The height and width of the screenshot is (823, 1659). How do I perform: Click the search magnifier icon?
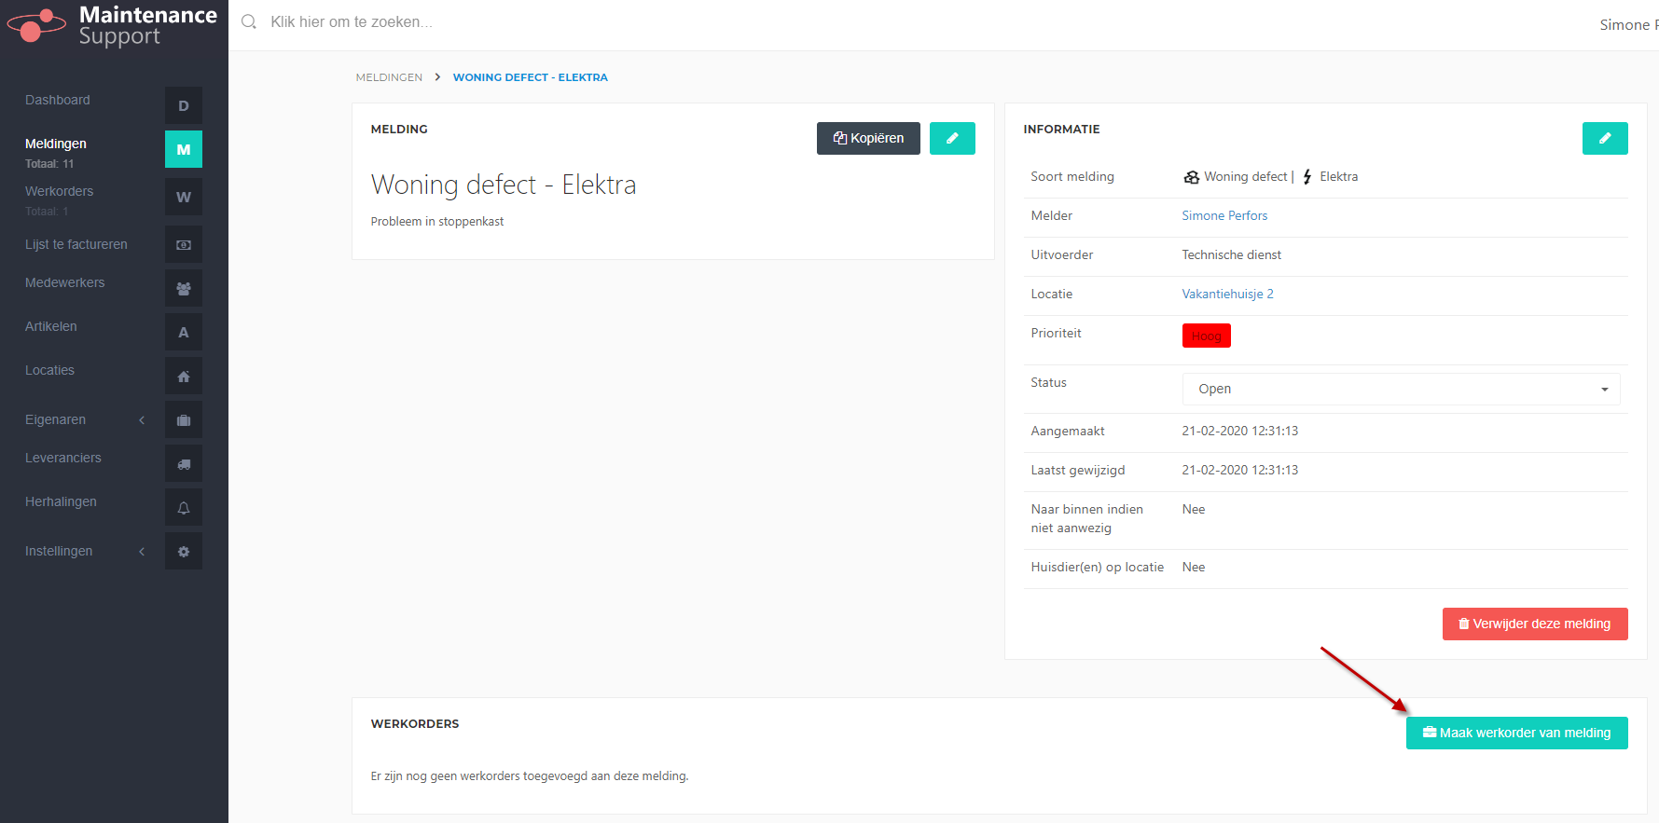tap(249, 21)
